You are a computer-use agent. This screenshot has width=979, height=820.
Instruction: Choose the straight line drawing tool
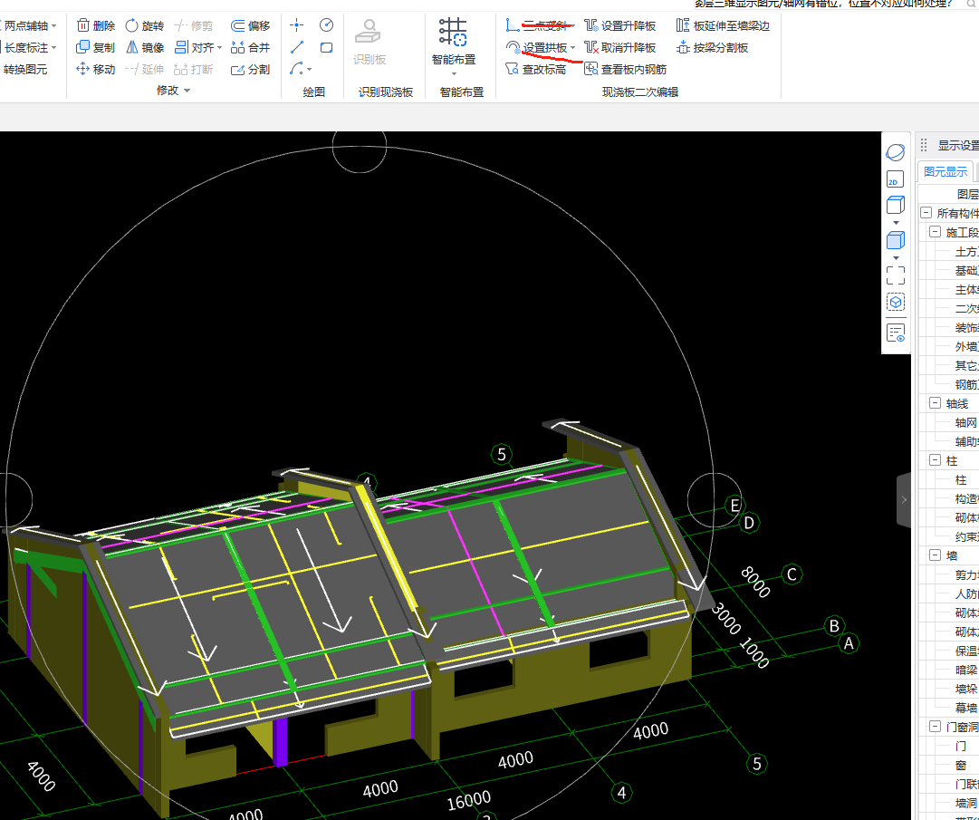[296, 47]
